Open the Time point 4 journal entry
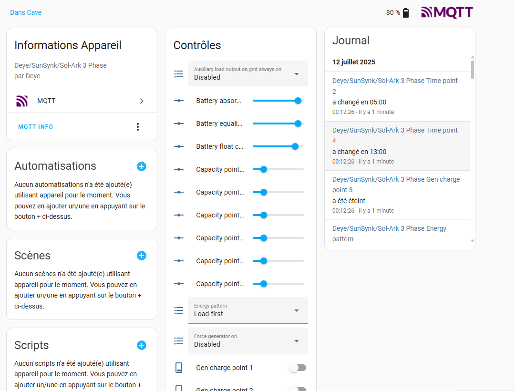This screenshot has height=391, width=515. (x=395, y=135)
